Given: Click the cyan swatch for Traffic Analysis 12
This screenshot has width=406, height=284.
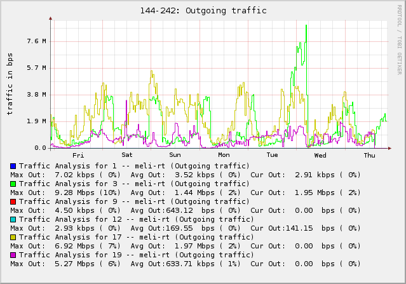Looking at the screenshot, I should point(13,219).
